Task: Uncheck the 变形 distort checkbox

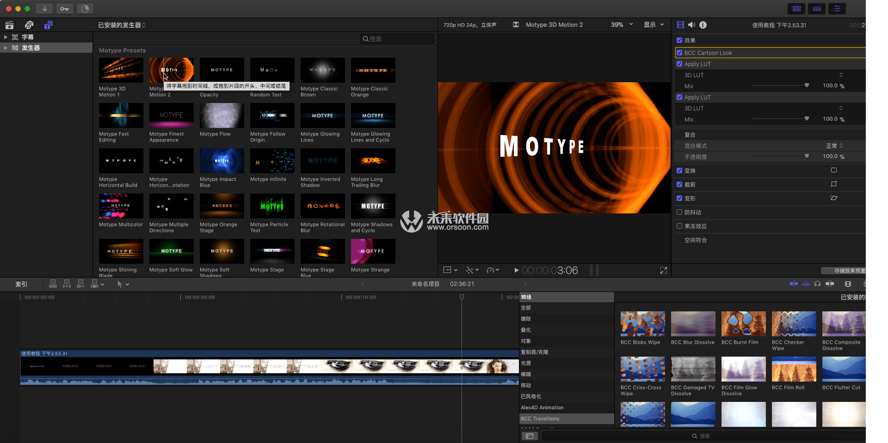Action: (x=679, y=198)
